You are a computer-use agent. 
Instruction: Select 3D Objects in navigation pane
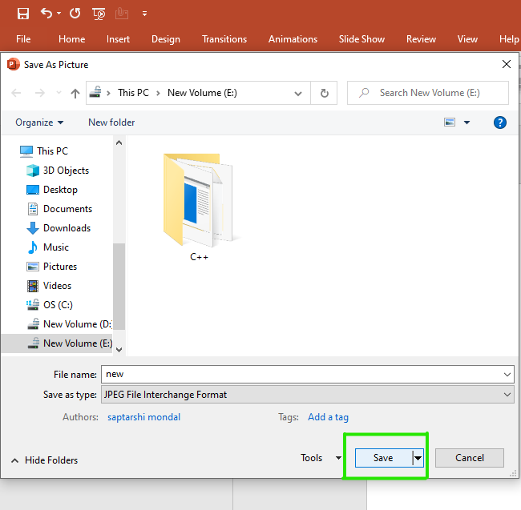click(x=66, y=171)
